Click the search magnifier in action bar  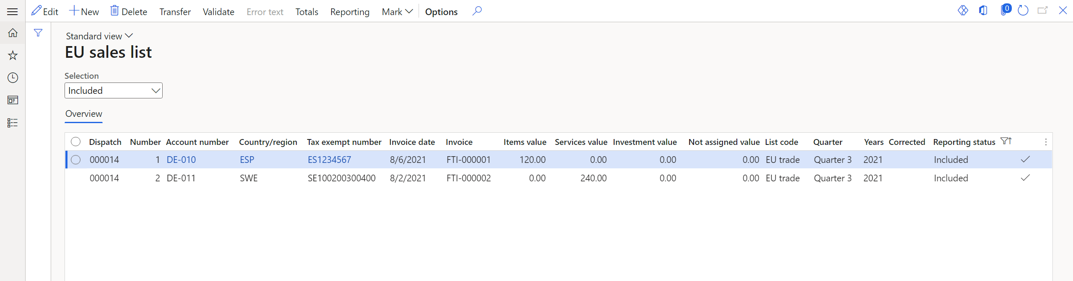477,11
